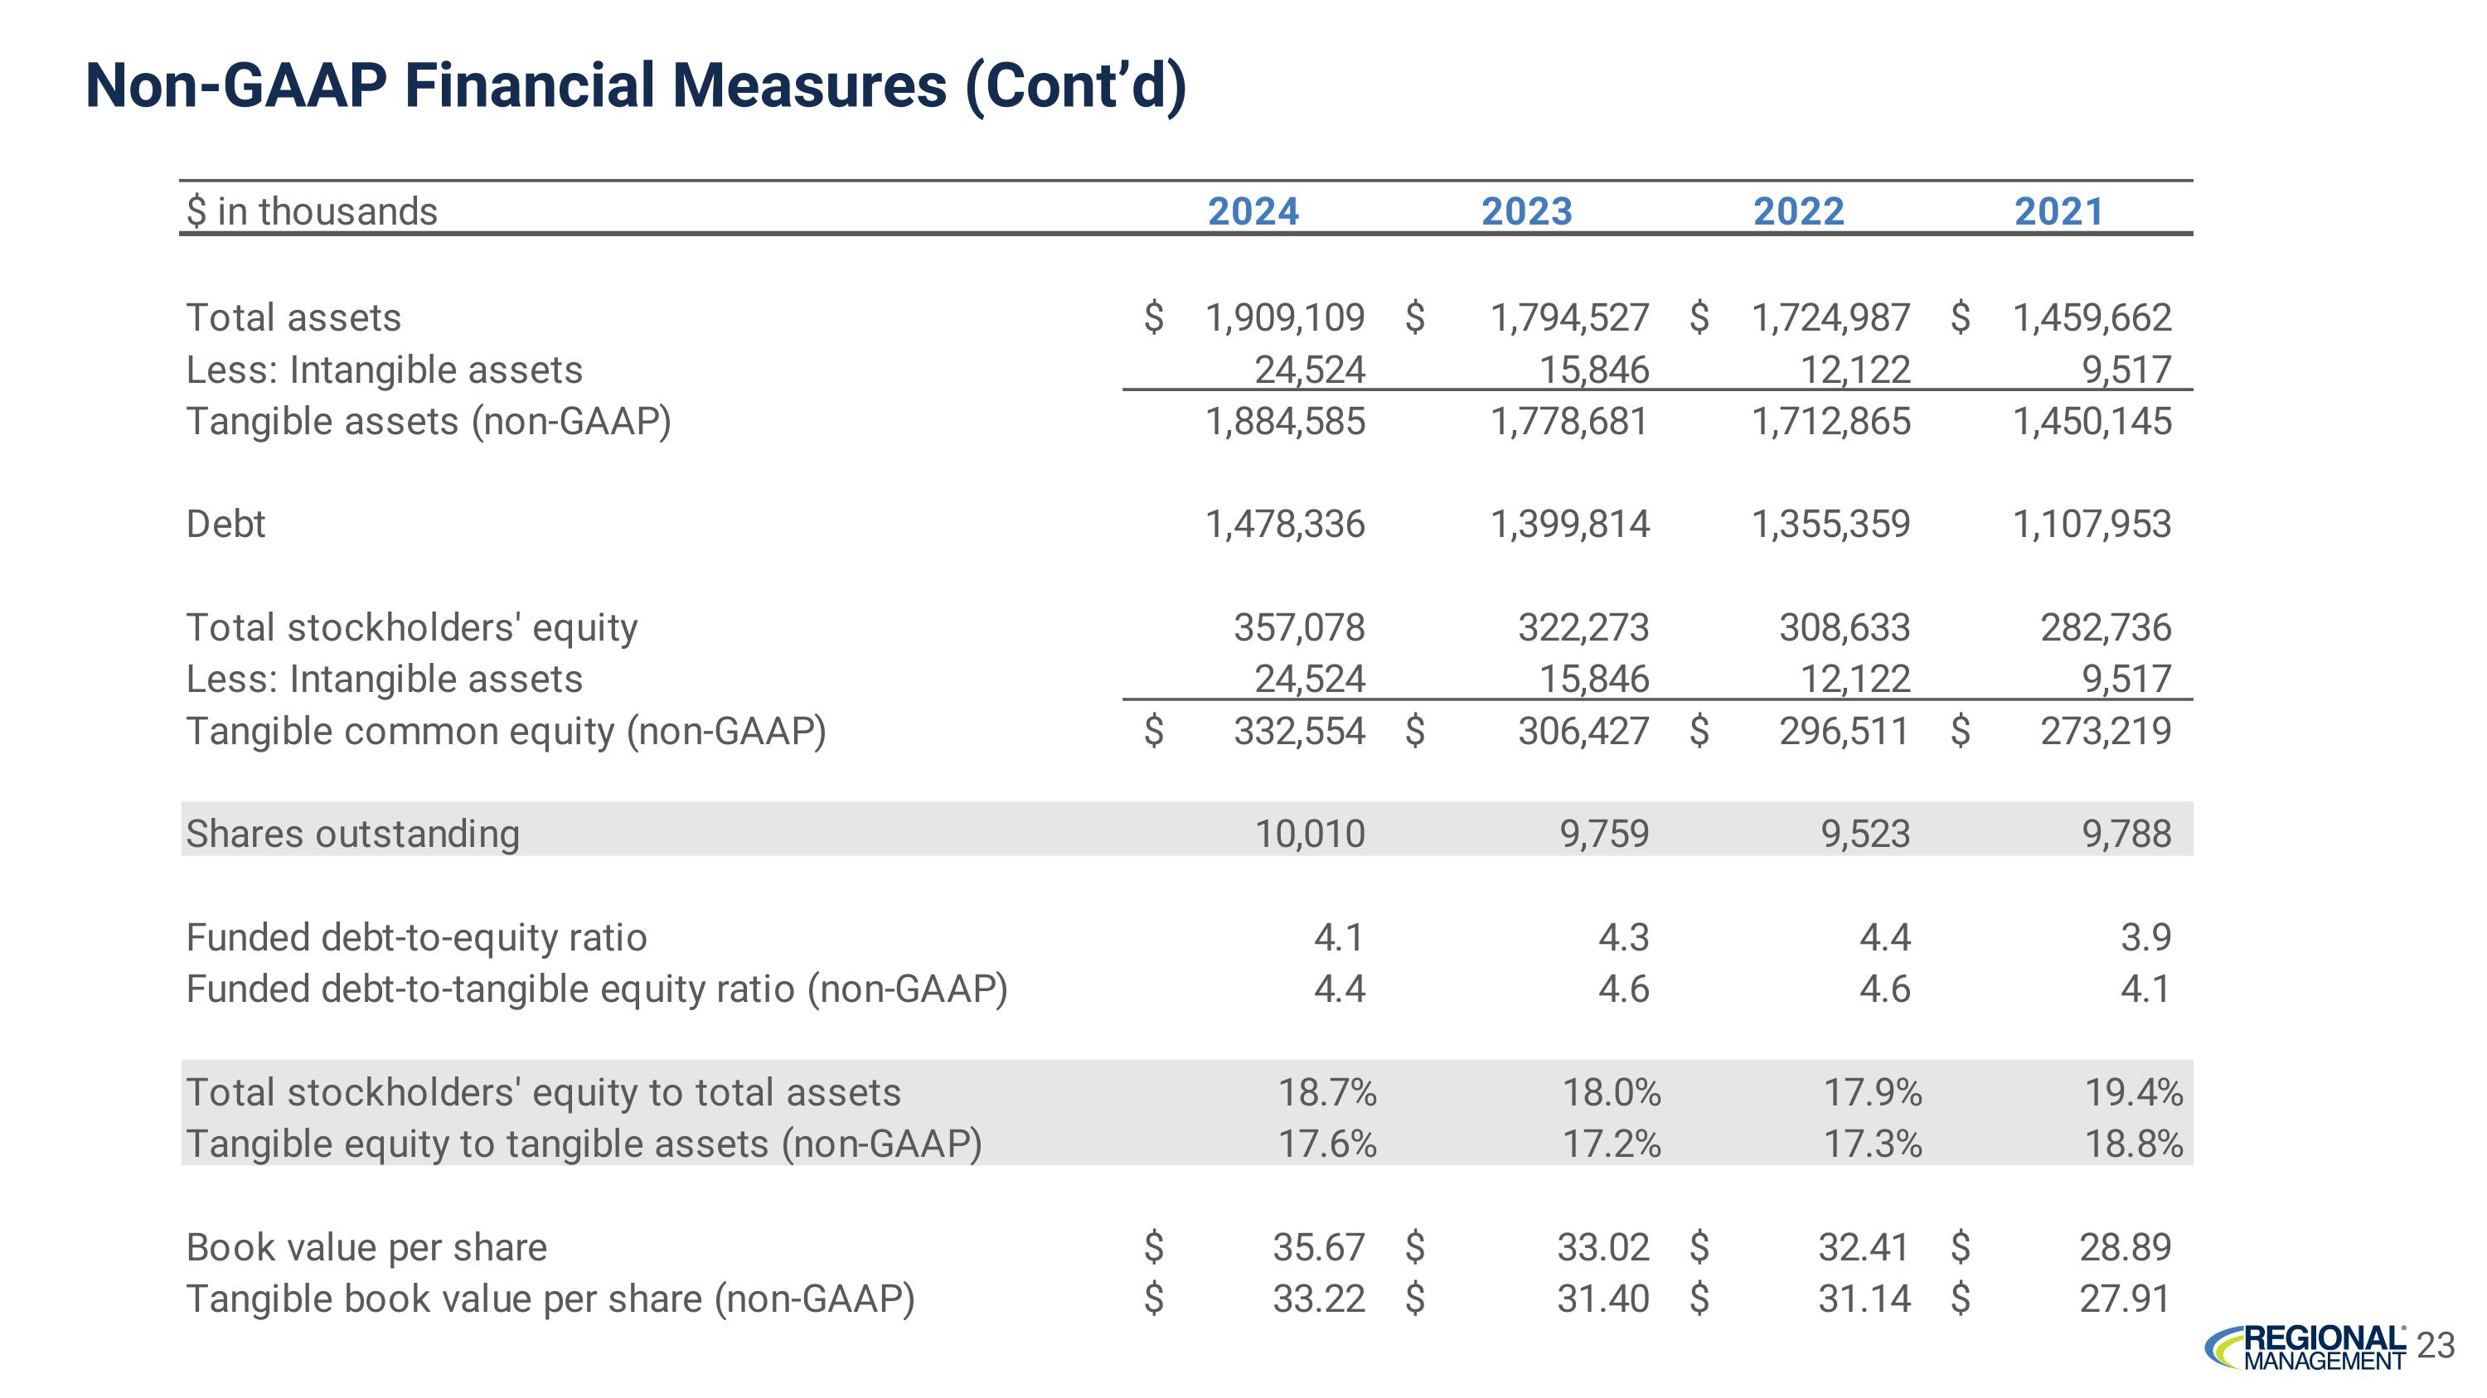Screen dimensions: 2487x1398
Task: Select Tangible equity to tangible assets label
Action: (x=583, y=1144)
